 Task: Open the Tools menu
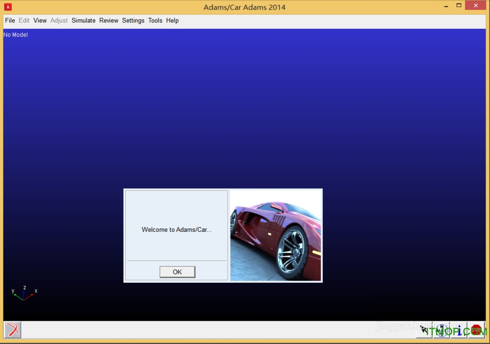point(155,20)
